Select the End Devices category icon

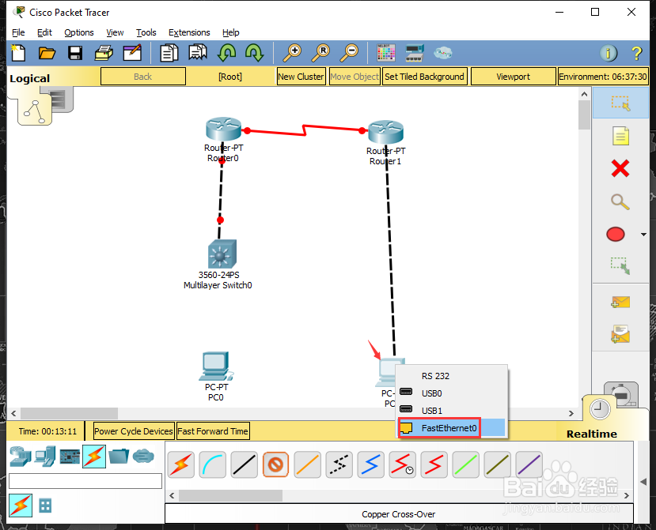(x=45, y=456)
